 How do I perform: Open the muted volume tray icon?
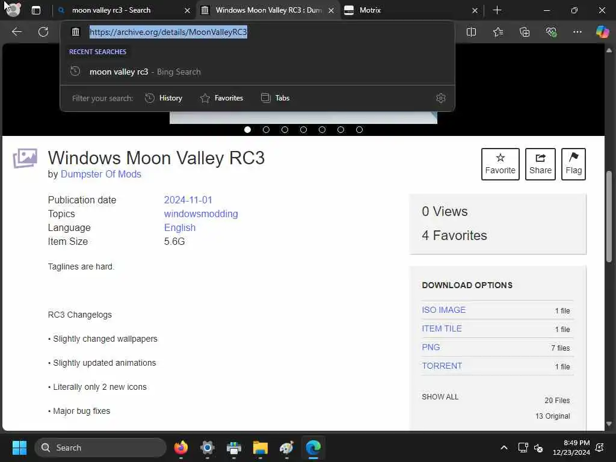pos(538,448)
